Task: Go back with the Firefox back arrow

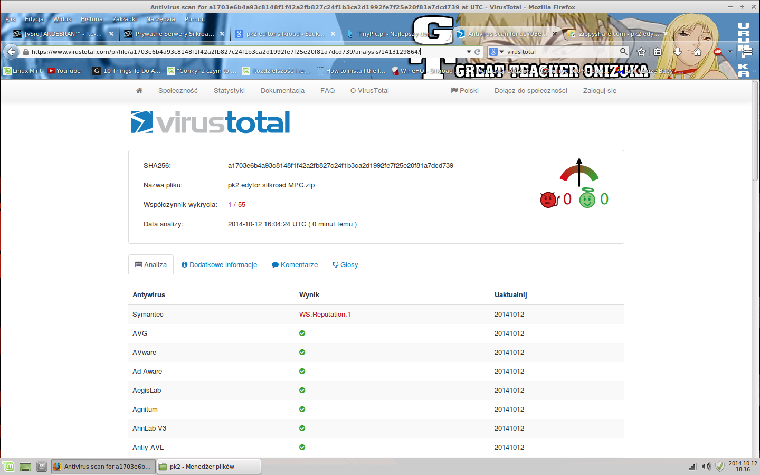Action: pos(11,52)
